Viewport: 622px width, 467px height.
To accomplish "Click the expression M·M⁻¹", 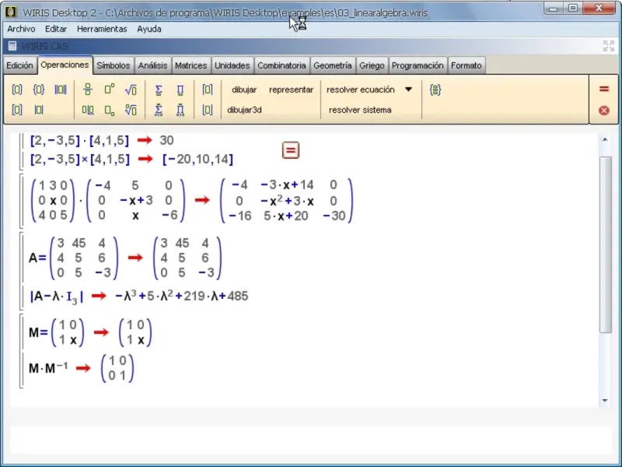I will pos(48,367).
